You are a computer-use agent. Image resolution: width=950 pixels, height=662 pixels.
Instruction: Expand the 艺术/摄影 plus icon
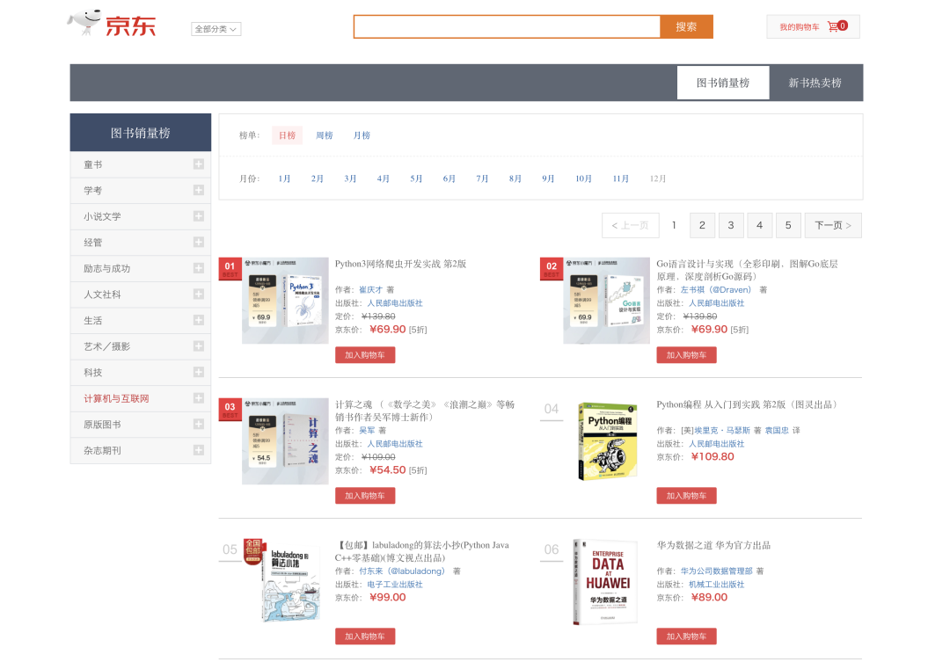tap(198, 346)
